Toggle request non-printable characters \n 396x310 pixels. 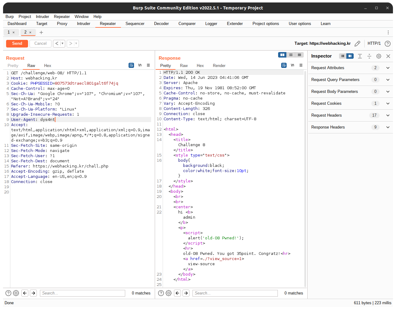tap(140, 65)
